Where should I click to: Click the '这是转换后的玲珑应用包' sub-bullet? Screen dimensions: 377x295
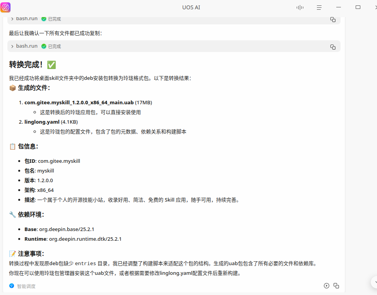[x=90, y=112]
